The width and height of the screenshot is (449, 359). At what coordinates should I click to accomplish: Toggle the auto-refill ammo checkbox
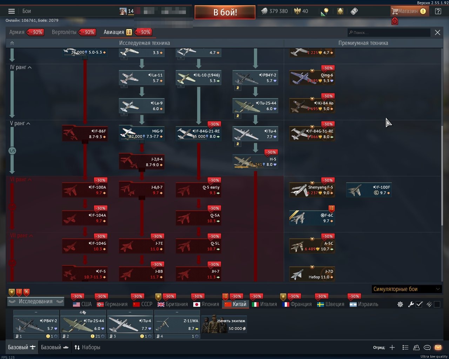click(x=437, y=304)
